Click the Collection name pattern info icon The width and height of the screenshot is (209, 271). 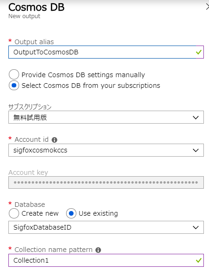[x=98, y=250]
